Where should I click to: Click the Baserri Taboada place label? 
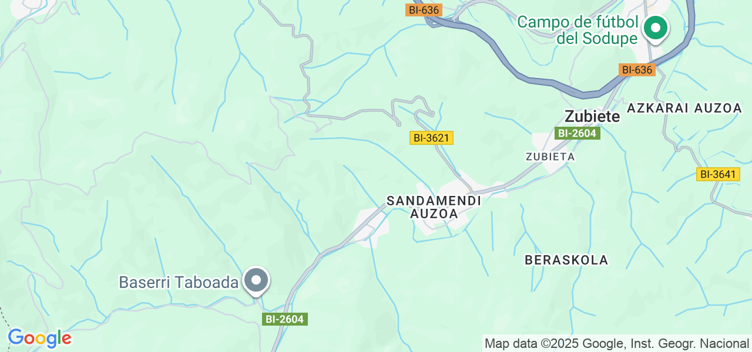(179, 282)
